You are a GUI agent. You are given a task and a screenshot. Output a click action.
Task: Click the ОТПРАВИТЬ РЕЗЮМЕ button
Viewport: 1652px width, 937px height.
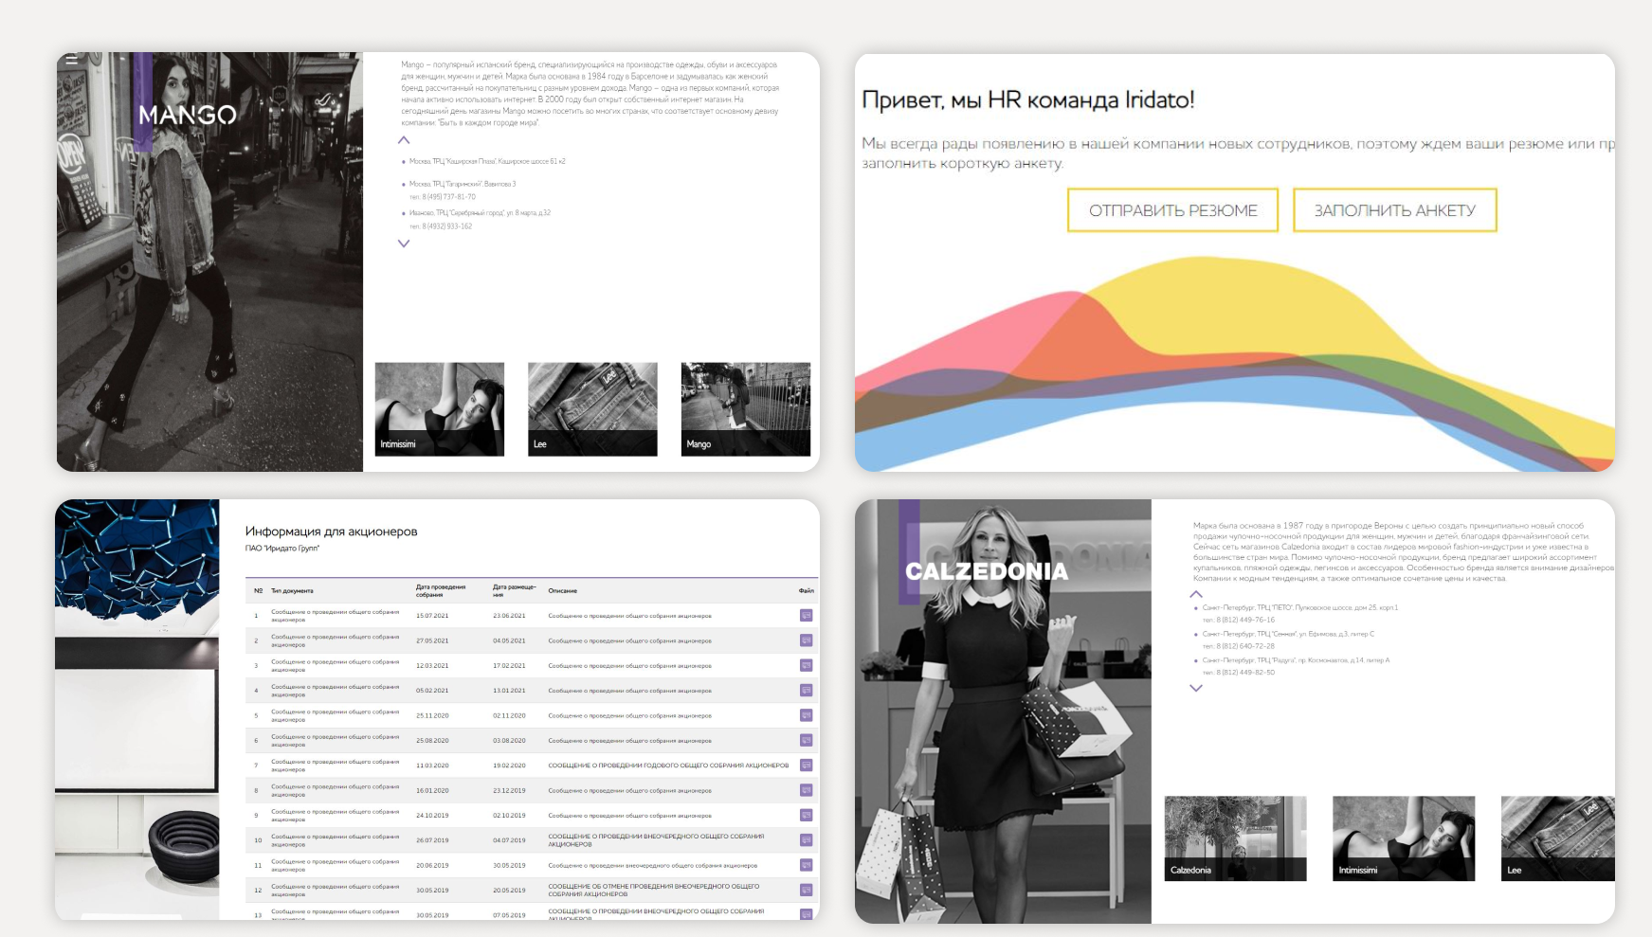(x=1172, y=210)
